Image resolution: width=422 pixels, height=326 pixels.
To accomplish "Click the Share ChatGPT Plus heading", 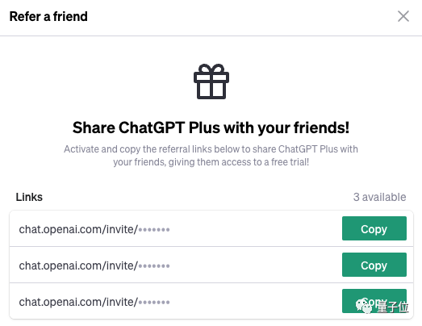I will [x=211, y=127].
